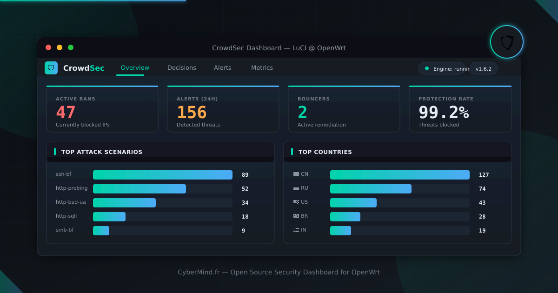This screenshot has width=558, height=293.
Task: Switch to the Alerts tab
Action: coord(222,67)
